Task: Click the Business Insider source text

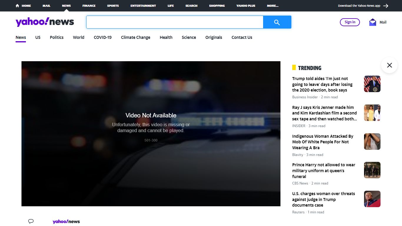Action: [305, 97]
